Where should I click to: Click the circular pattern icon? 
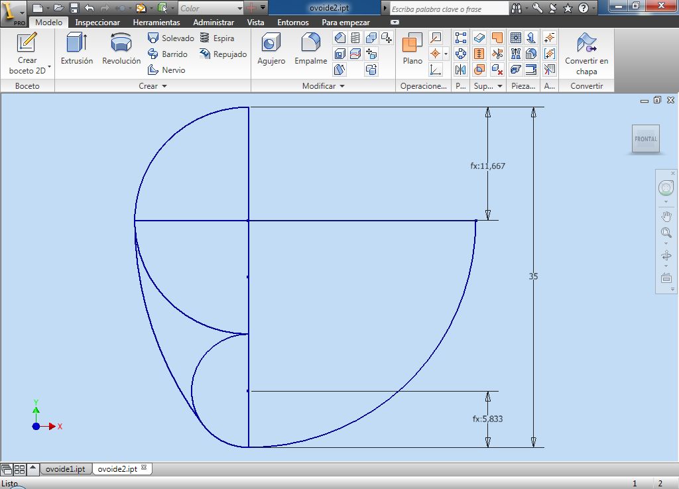tap(461, 54)
